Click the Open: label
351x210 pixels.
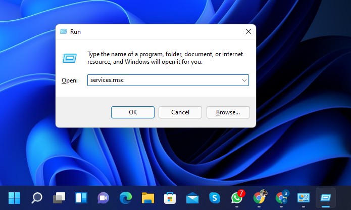point(70,80)
